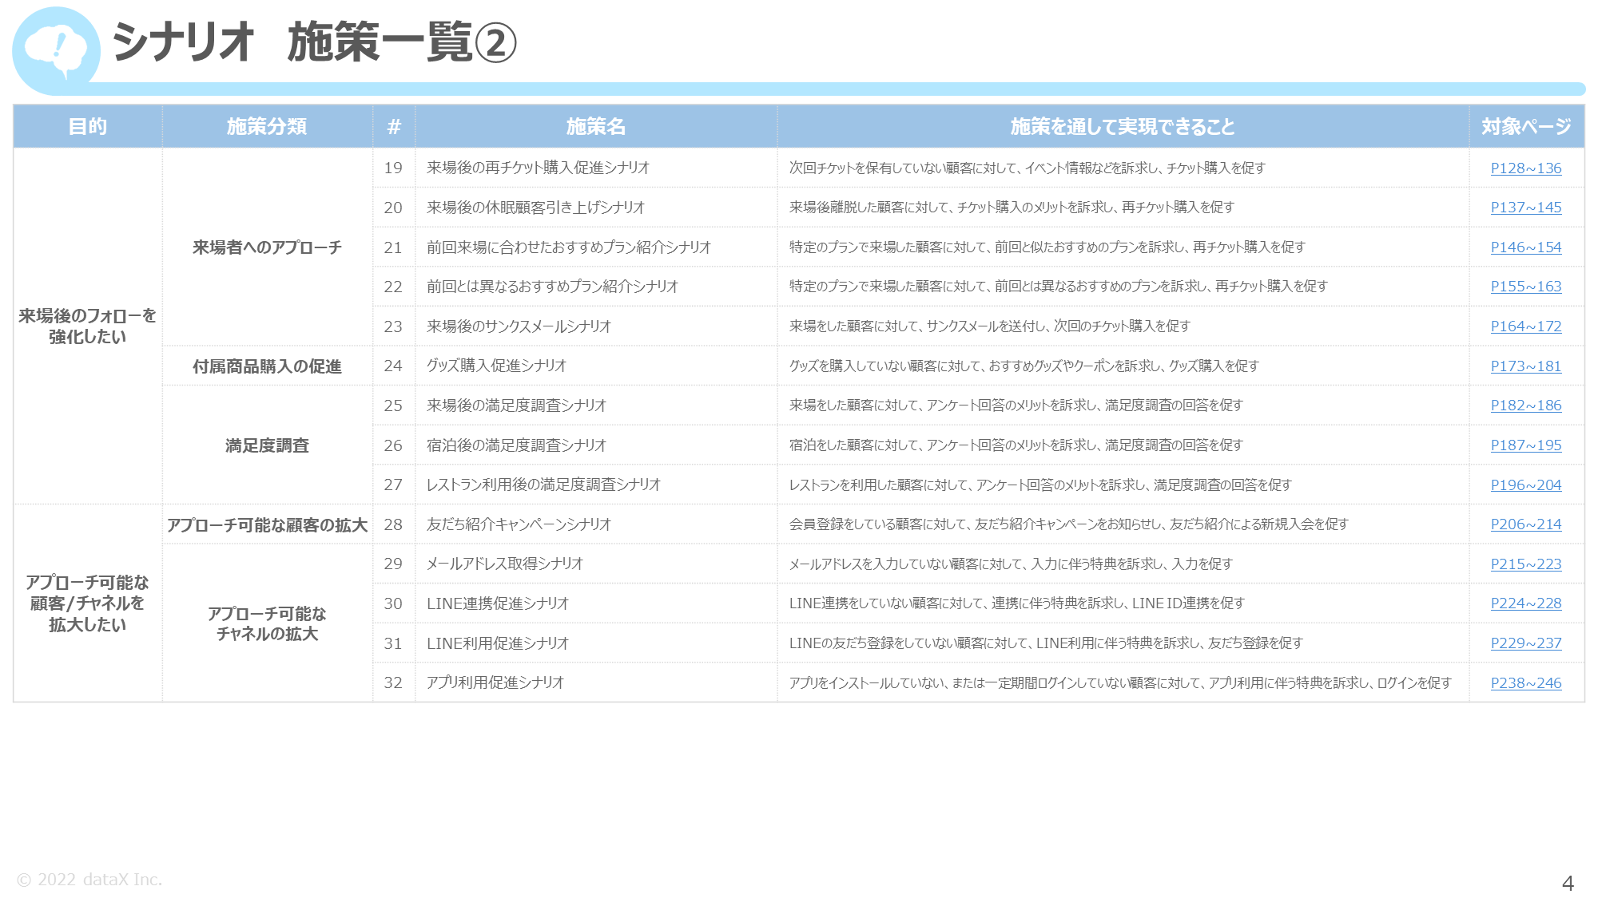
Task: Click description starting 来場後離脱した顧客に対して
Action: [x=1012, y=208]
